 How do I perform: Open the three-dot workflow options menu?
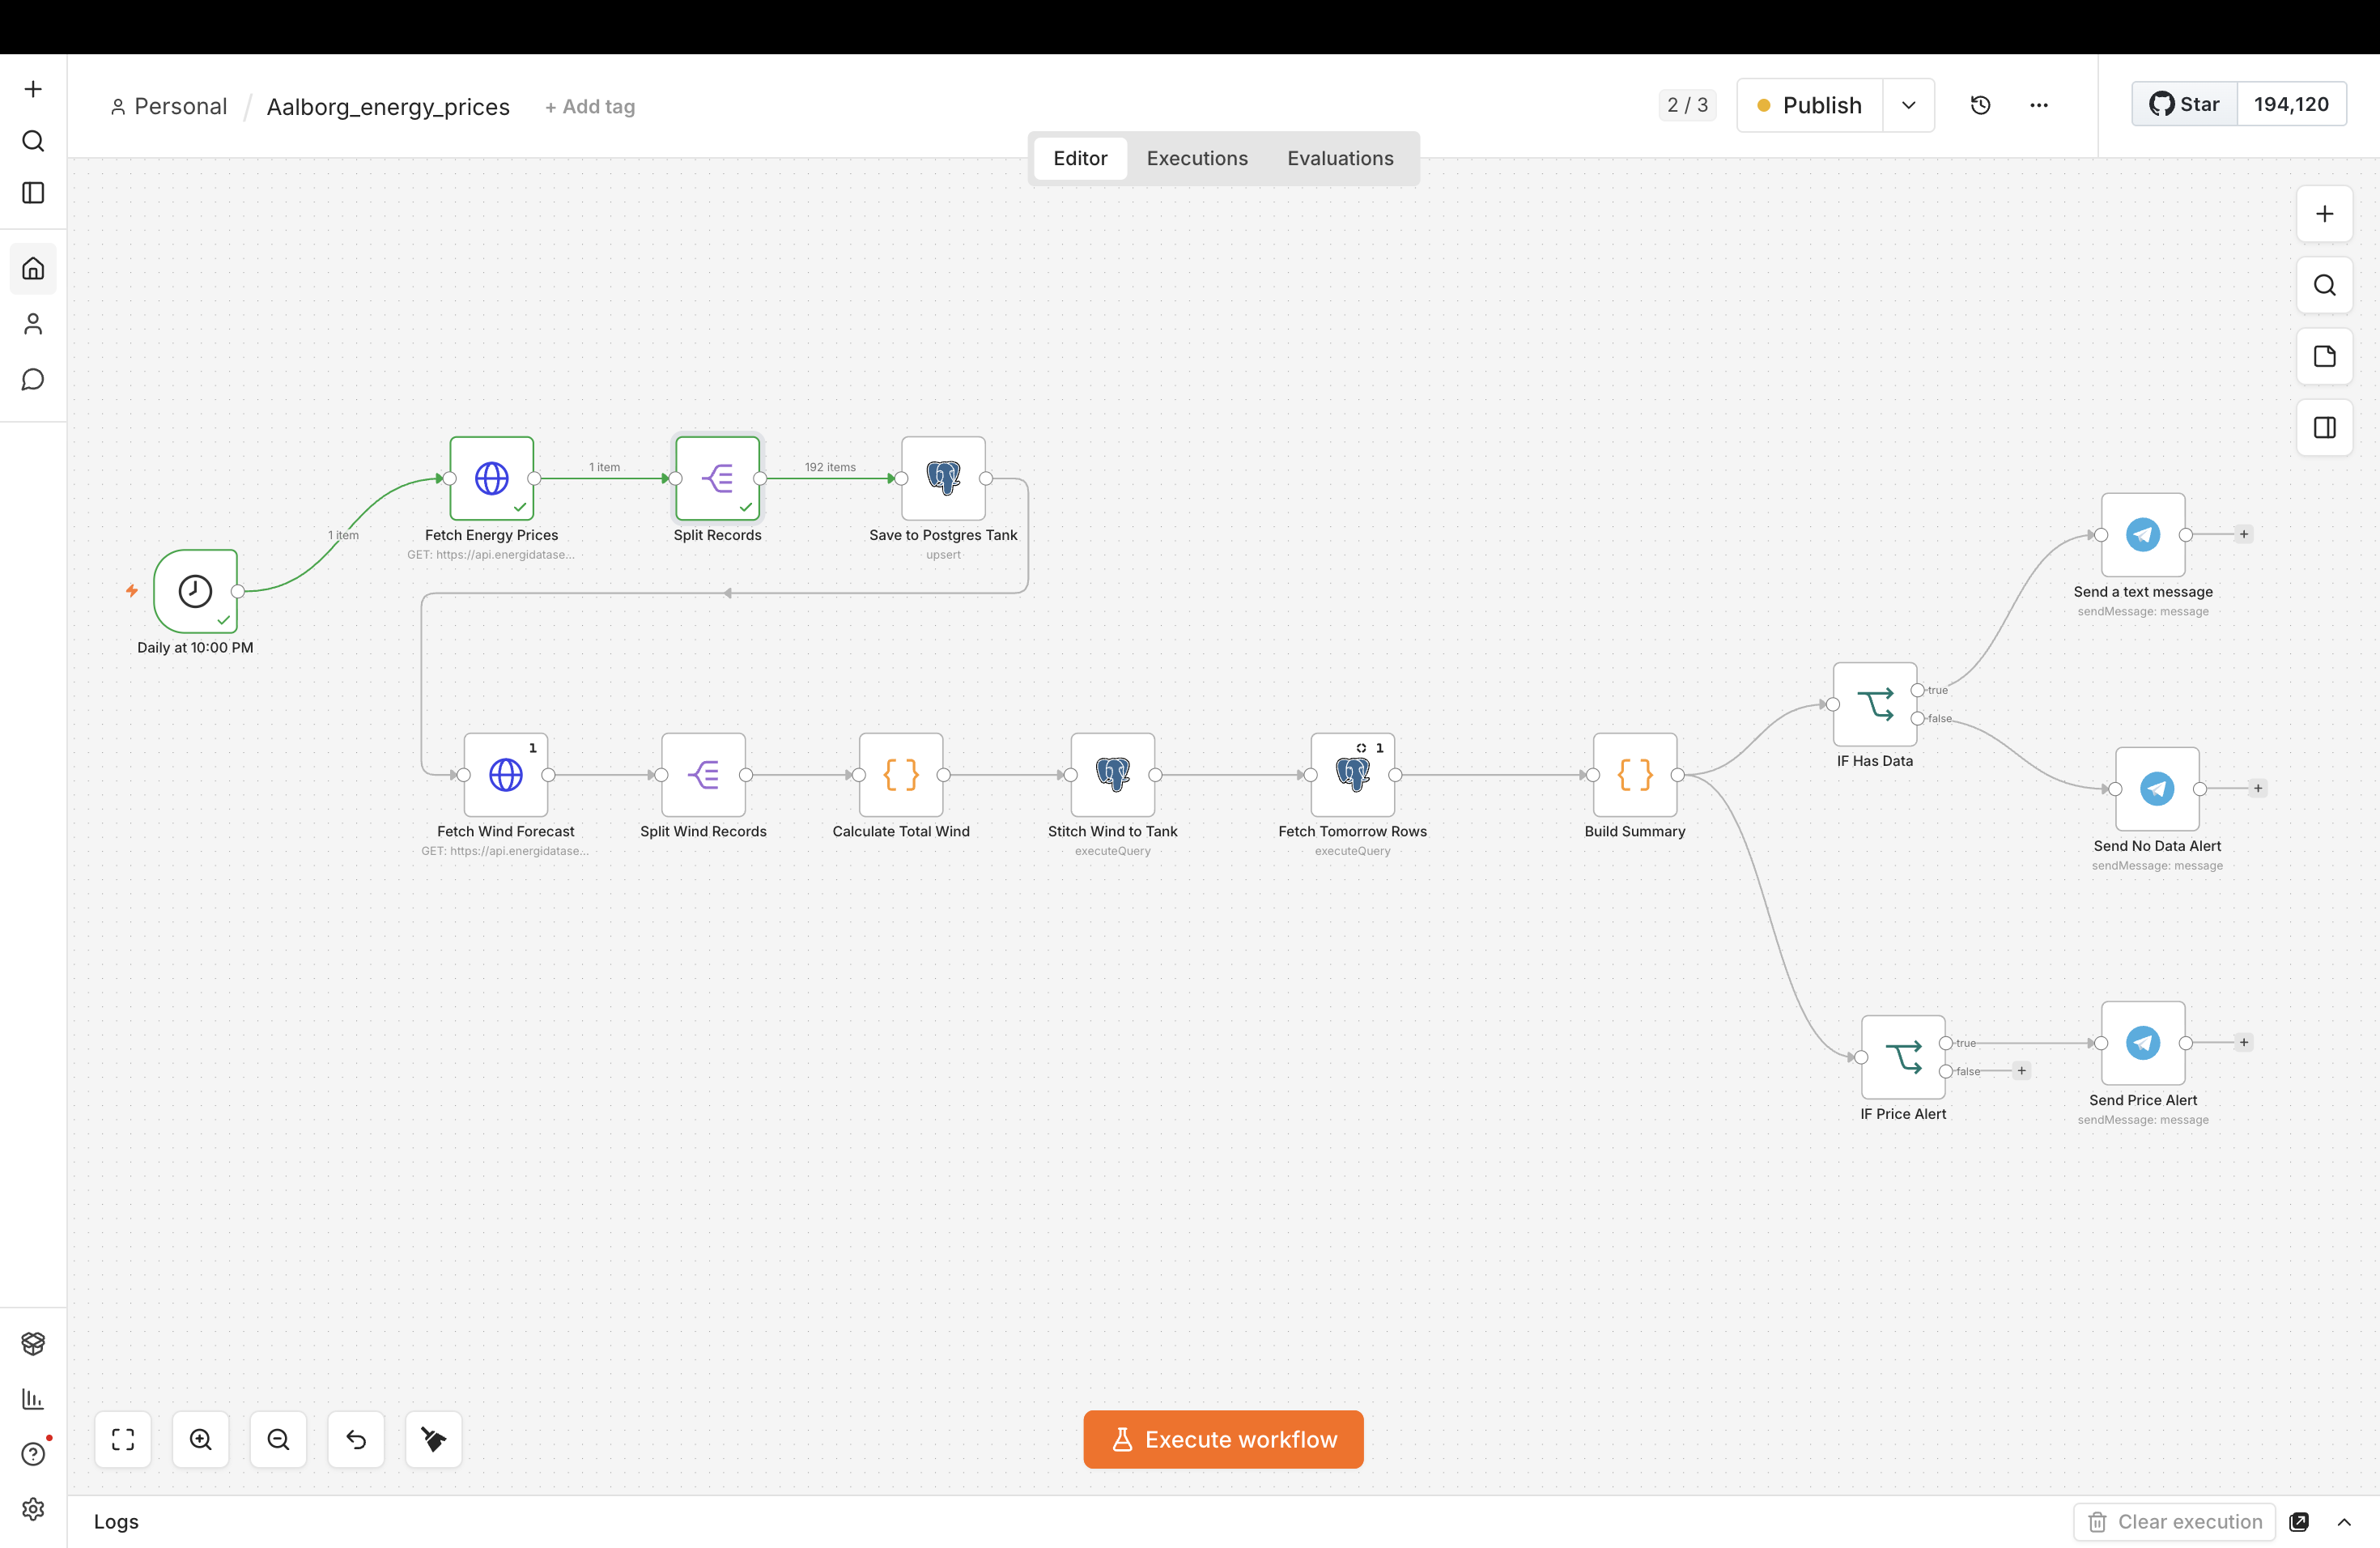(x=2039, y=105)
